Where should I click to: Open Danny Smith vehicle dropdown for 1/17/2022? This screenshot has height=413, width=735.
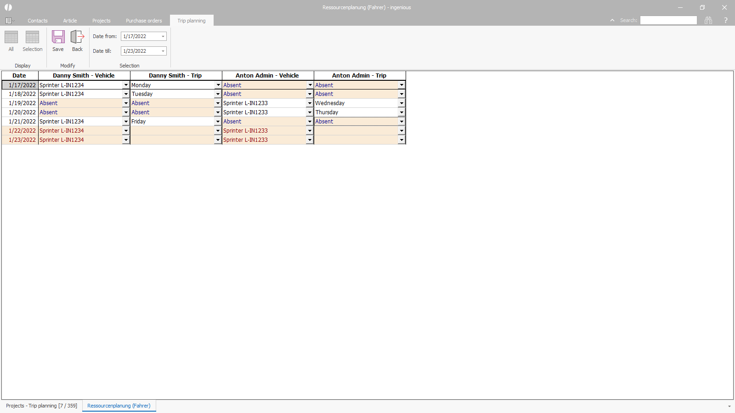click(126, 85)
